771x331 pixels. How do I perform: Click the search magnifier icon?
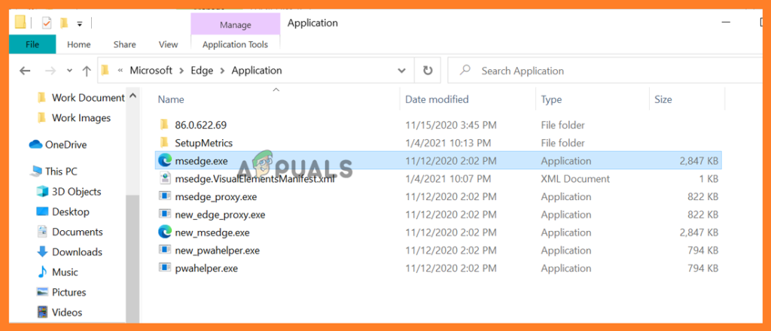coord(465,70)
